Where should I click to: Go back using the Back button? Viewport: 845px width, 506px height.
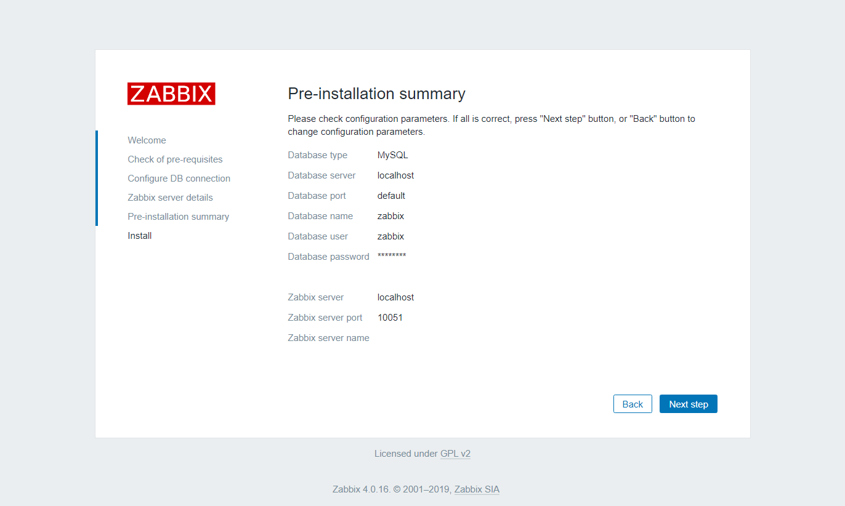pos(633,404)
